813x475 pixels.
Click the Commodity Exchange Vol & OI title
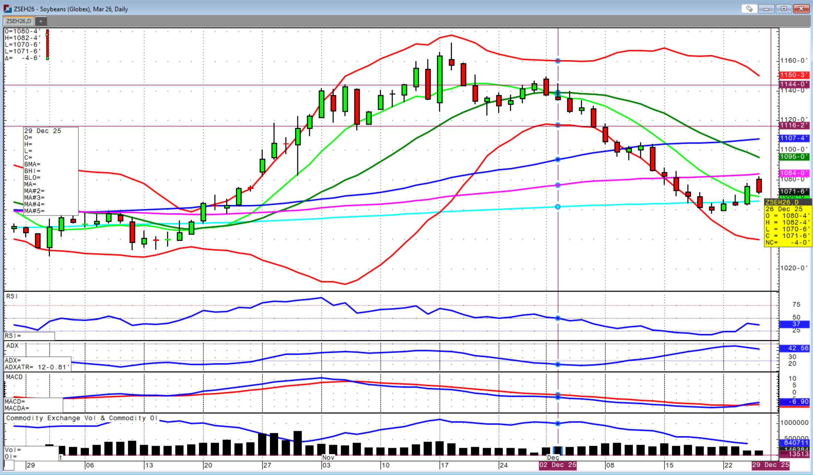[x=82, y=418]
